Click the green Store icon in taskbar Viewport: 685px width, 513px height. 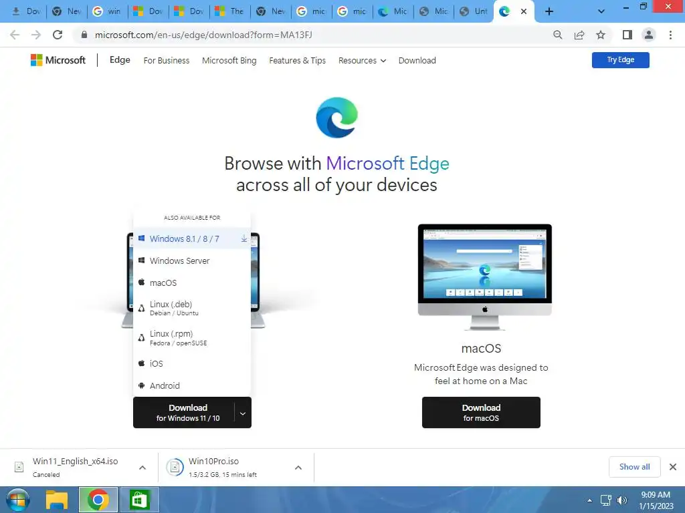(x=139, y=500)
